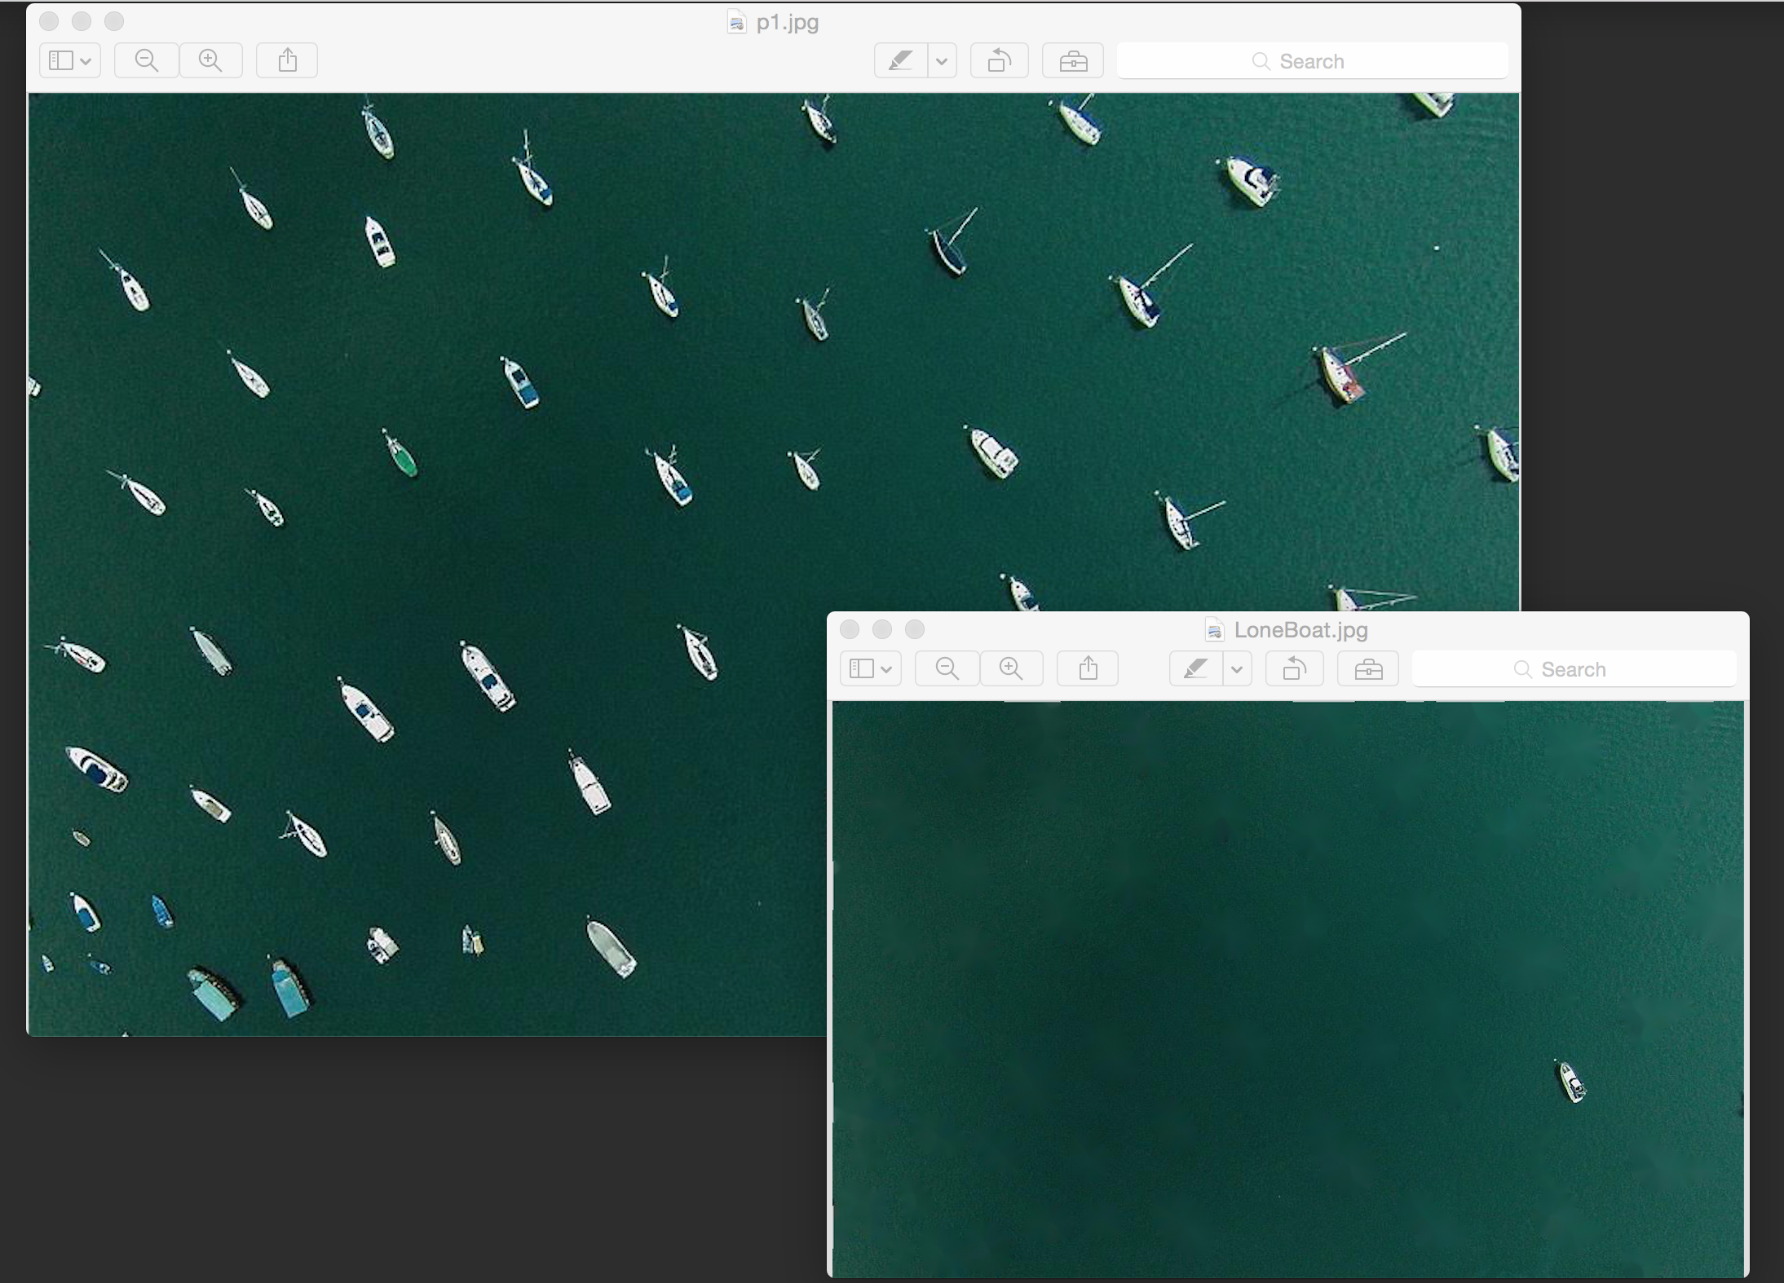Image resolution: width=1784 pixels, height=1283 pixels.
Task: Zoom in on the p1.jpg image
Action: pos(210,60)
